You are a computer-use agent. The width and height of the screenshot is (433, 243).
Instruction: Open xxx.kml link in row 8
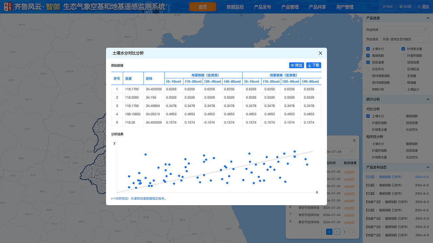(x=349, y=222)
